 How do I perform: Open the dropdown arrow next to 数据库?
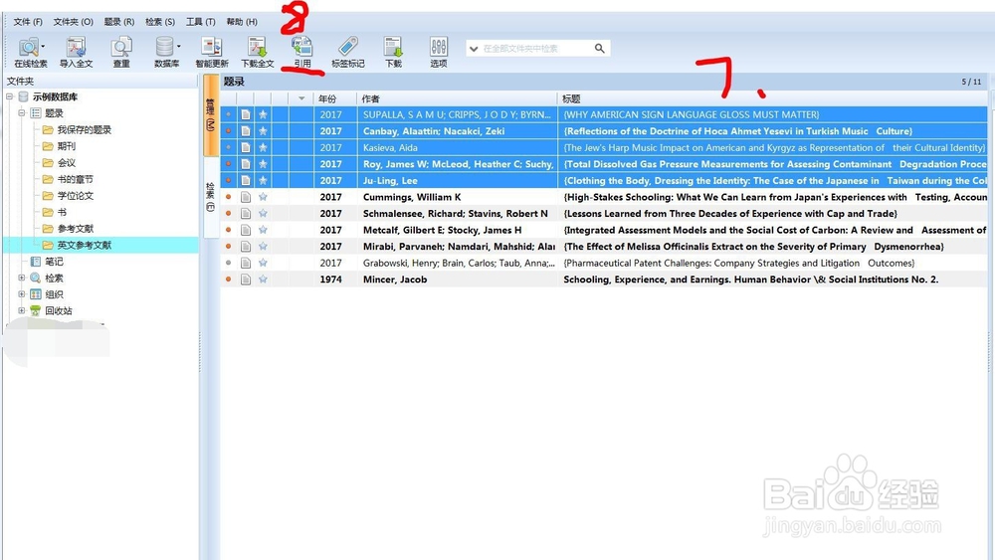(179, 47)
